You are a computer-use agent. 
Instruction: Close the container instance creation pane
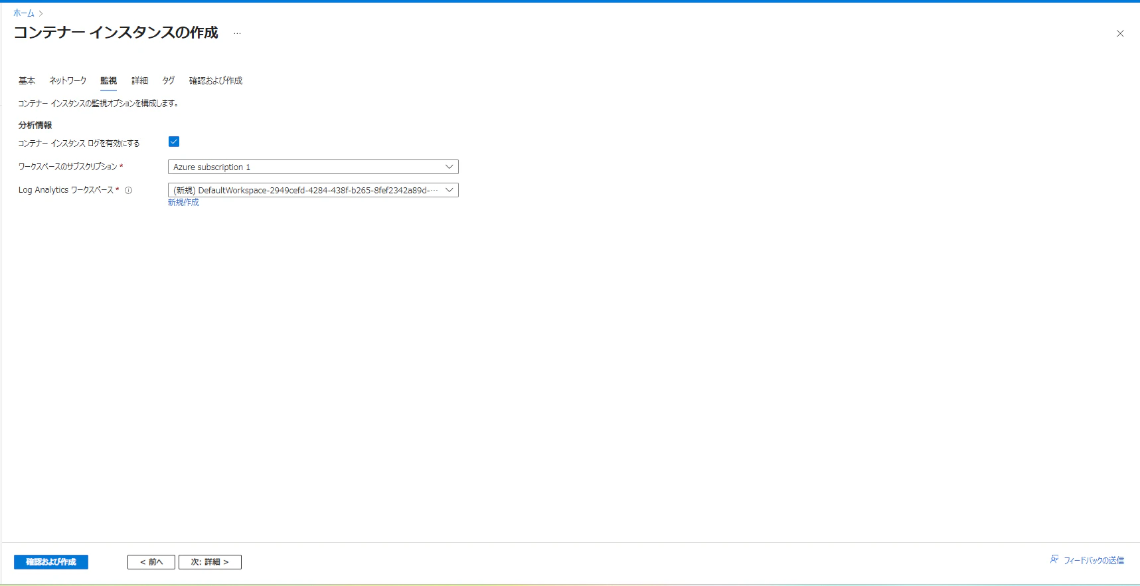[x=1120, y=33]
